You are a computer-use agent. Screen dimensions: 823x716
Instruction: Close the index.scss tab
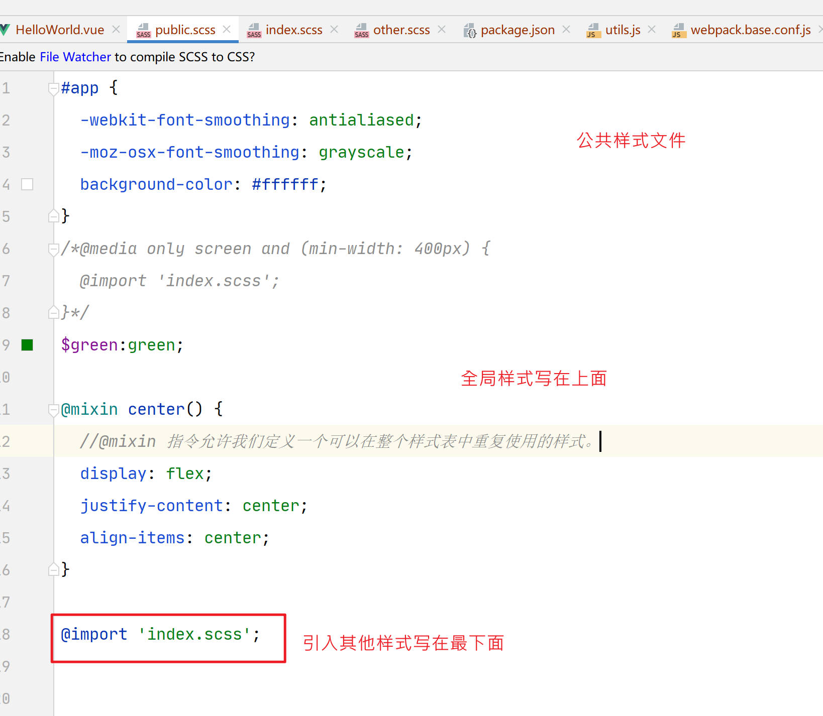point(334,30)
